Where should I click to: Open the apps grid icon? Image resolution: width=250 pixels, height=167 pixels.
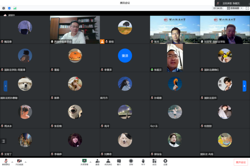tap(154, 162)
